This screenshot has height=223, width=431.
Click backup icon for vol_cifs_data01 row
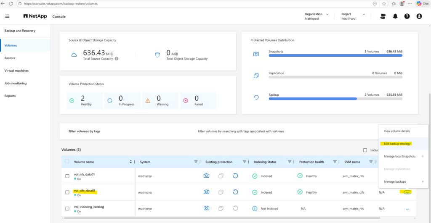235,192
